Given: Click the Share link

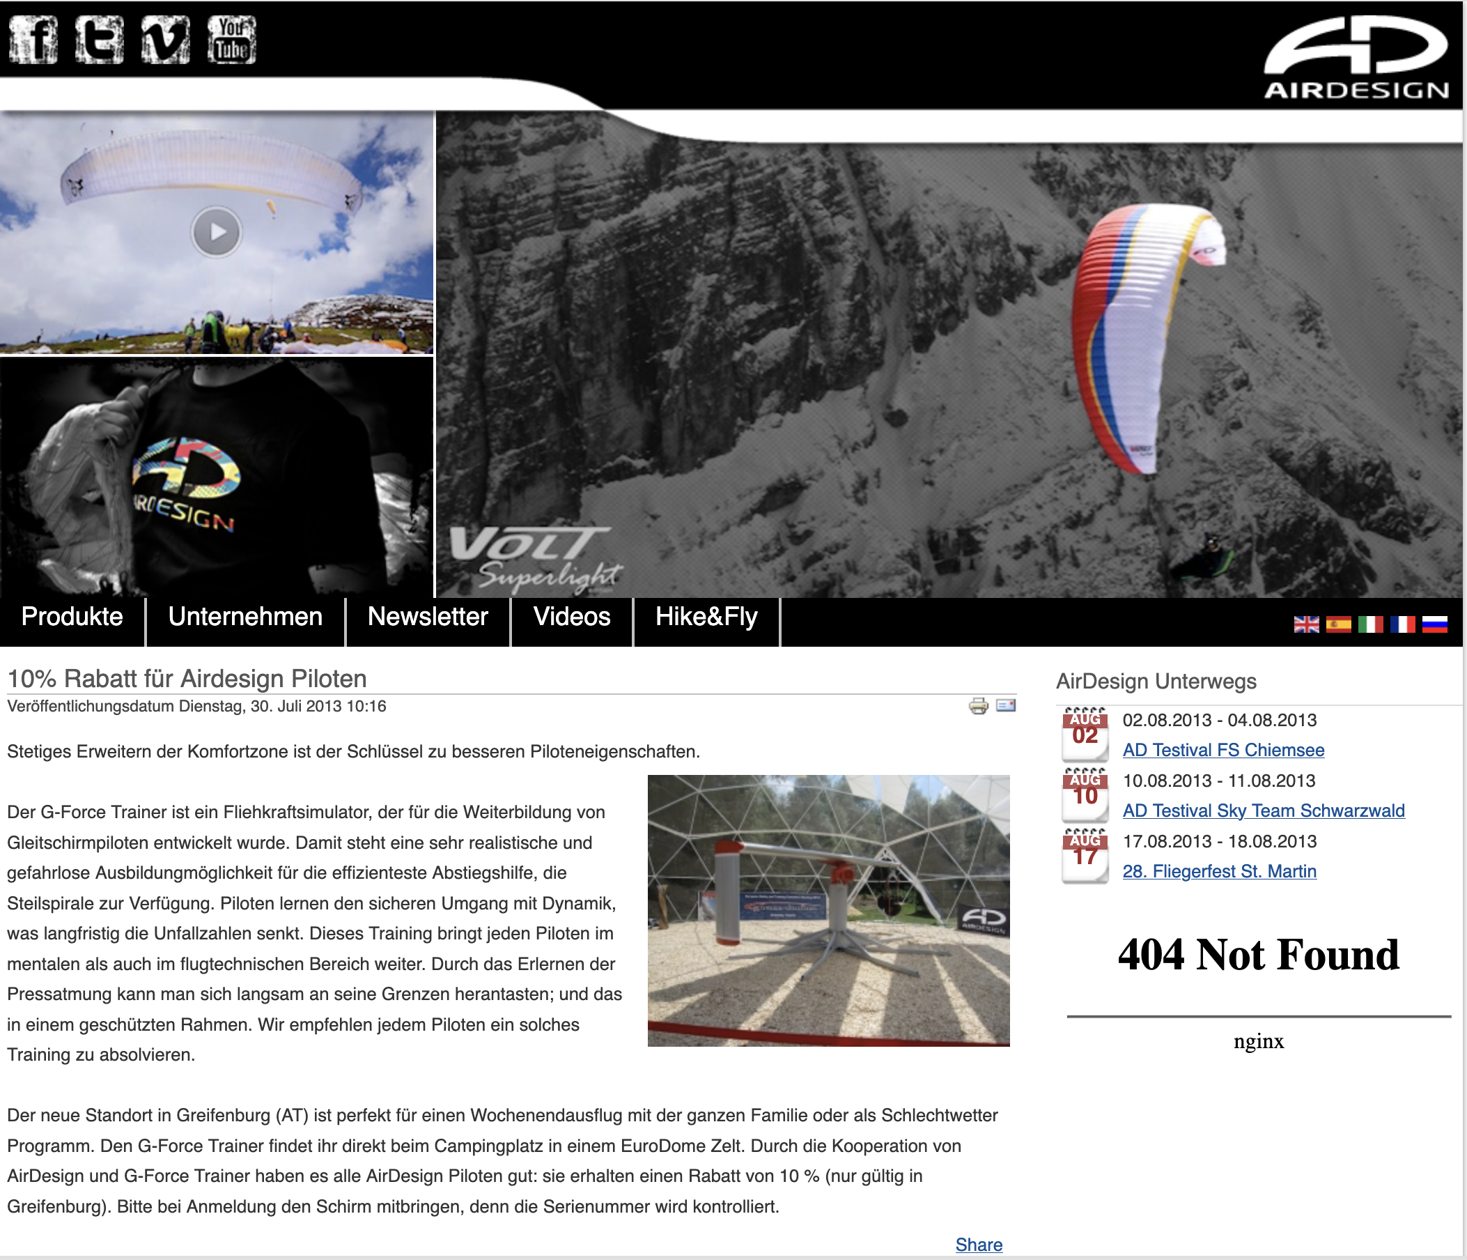Looking at the screenshot, I should click(x=979, y=1245).
